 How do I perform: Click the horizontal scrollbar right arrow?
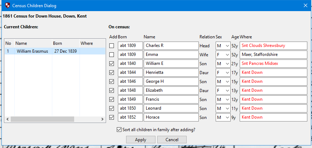click(102, 119)
